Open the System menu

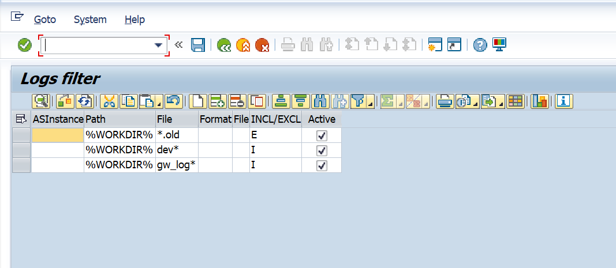coord(90,20)
